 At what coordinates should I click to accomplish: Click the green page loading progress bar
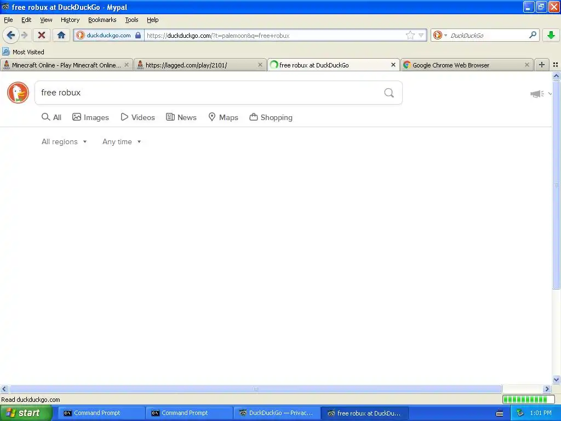coord(529,399)
